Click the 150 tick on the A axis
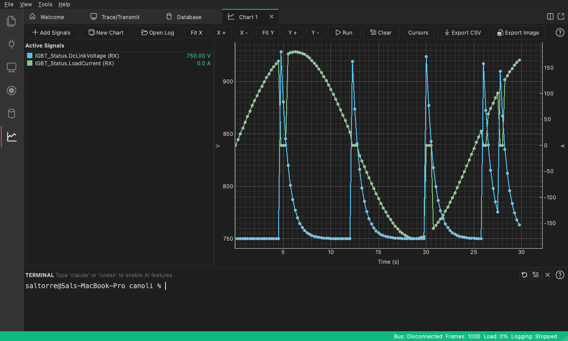This screenshot has height=341, width=568. coord(548,68)
